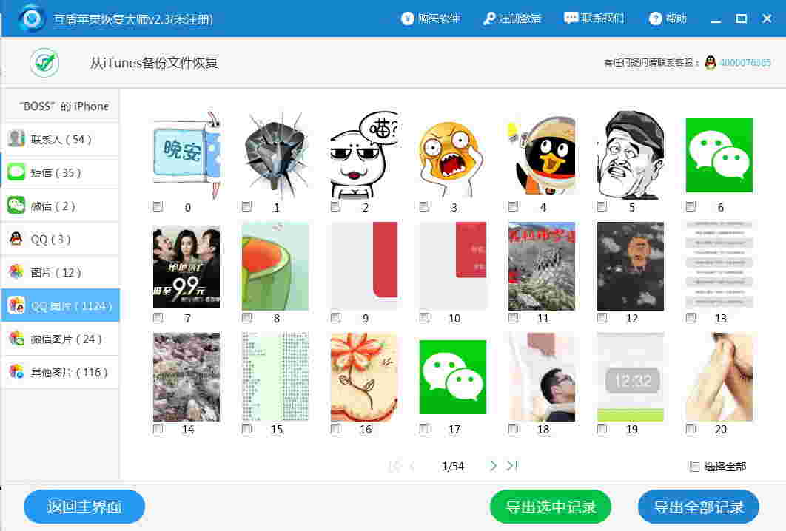Open the 购买软件 purchase menu item
Viewport: 786px width, 531px height.
[x=431, y=19]
